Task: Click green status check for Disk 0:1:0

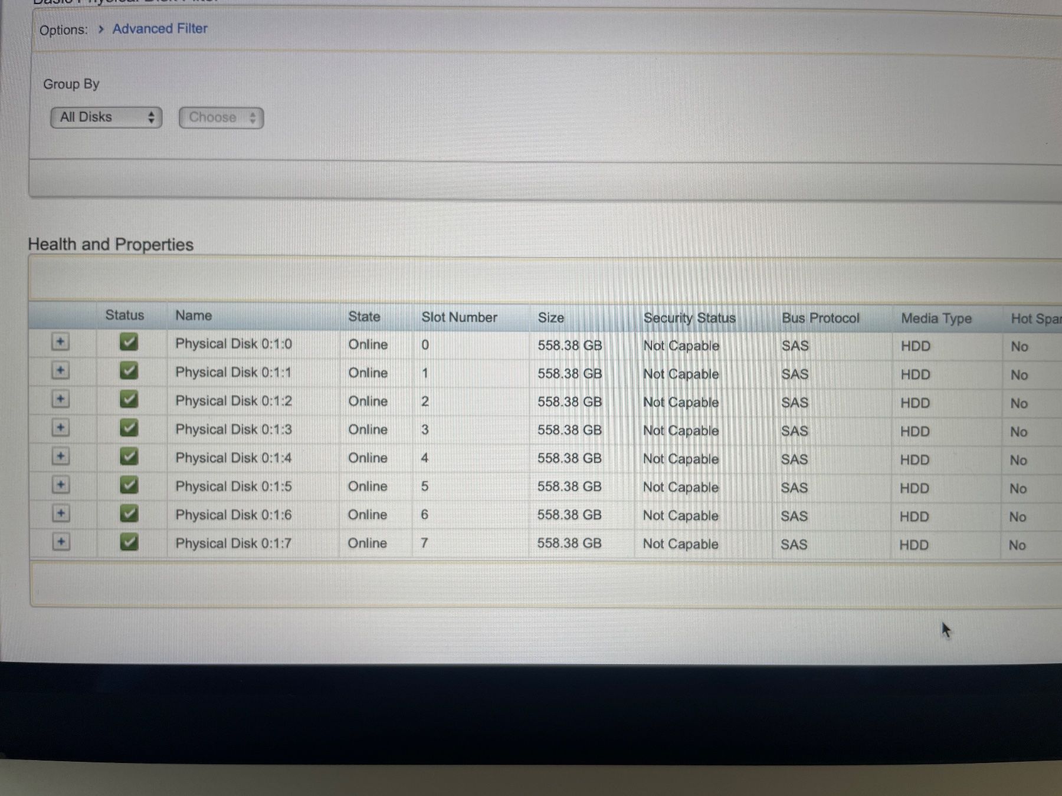Action: [x=129, y=342]
